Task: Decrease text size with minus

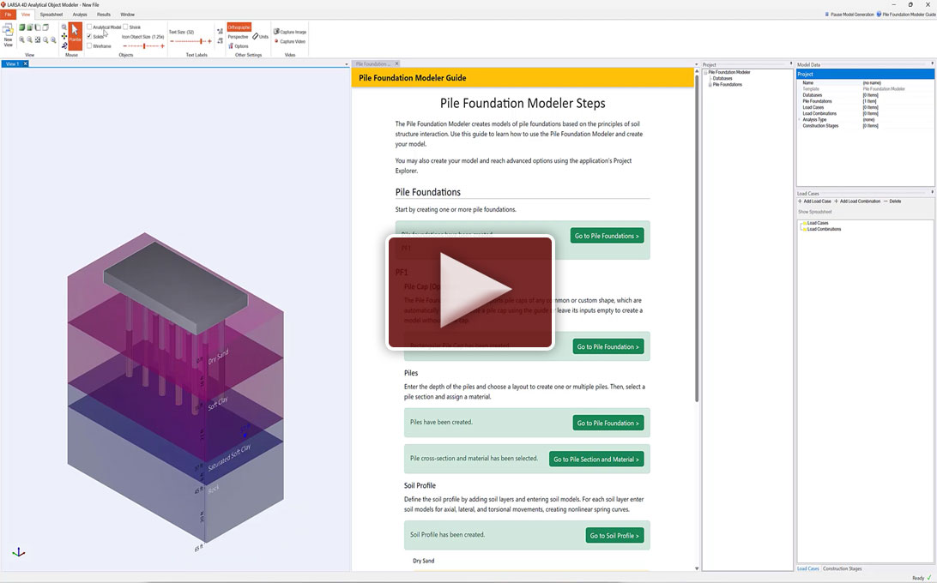Action: tap(172, 41)
